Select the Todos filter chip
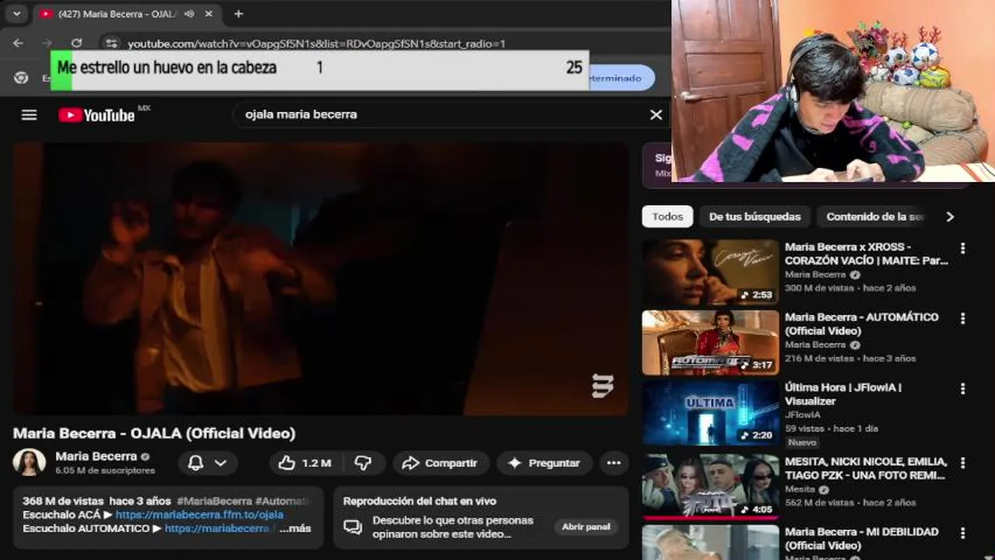Viewport: 995px width, 560px height. pyautogui.click(x=667, y=217)
